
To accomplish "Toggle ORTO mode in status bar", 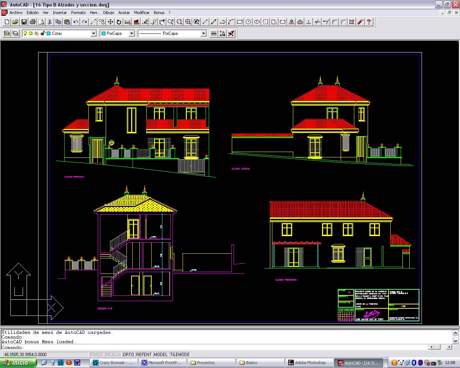I will pos(128,355).
